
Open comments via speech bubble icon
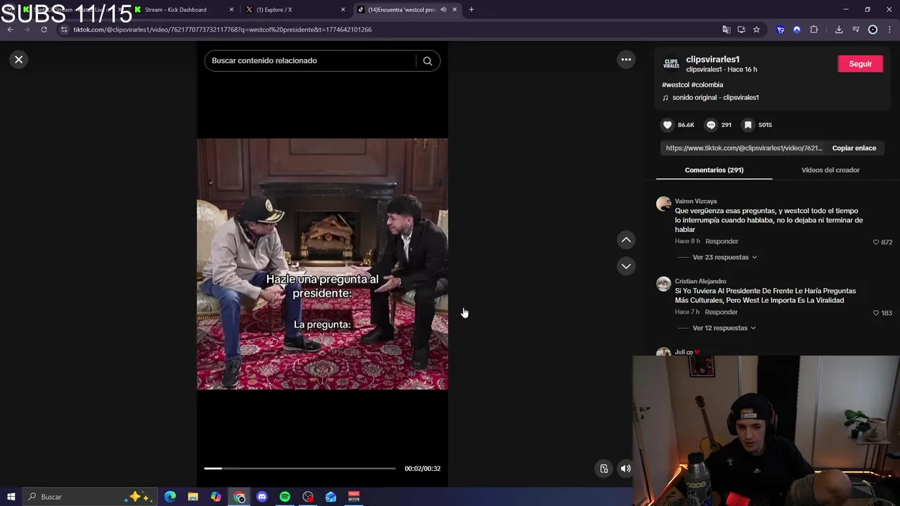[711, 124]
